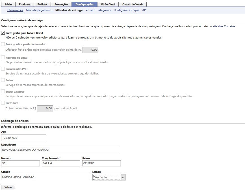The width and height of the screenshot is (245, 192).
Task: Switch to the Produtos tab
Action: 25,5
